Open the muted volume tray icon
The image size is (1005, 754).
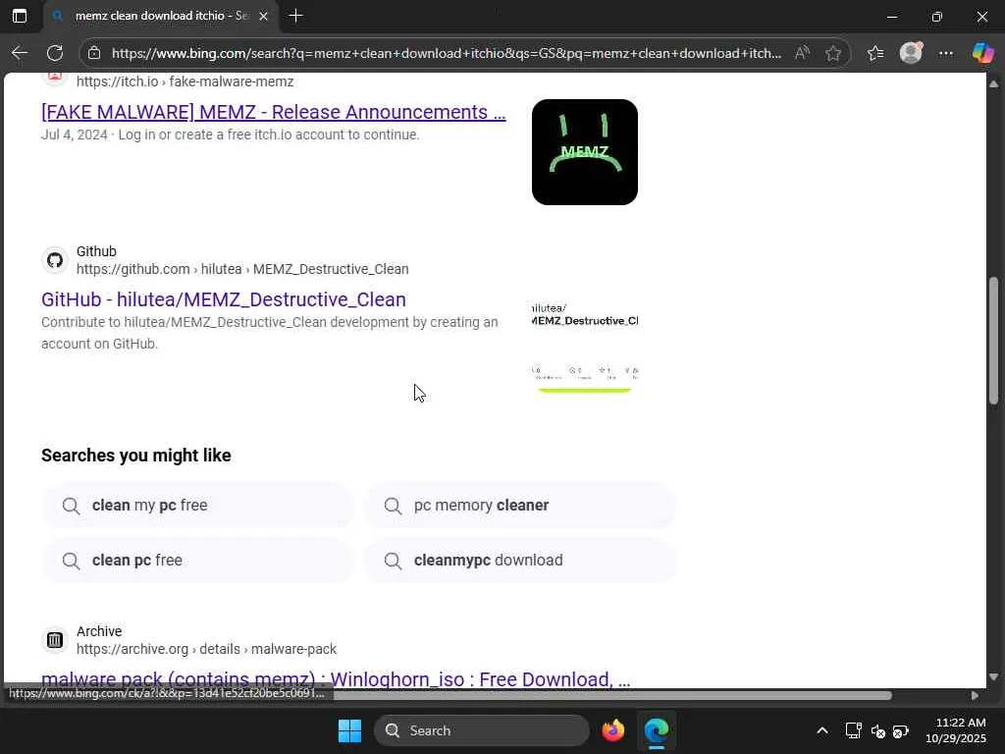[878, 730]
